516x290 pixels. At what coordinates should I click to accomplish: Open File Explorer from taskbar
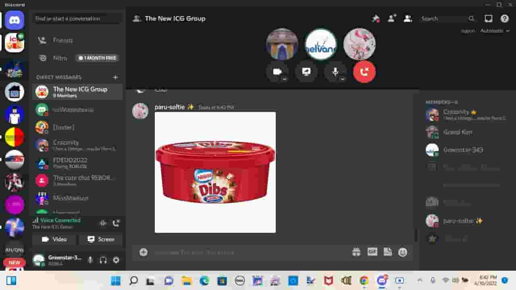point(187,280)
